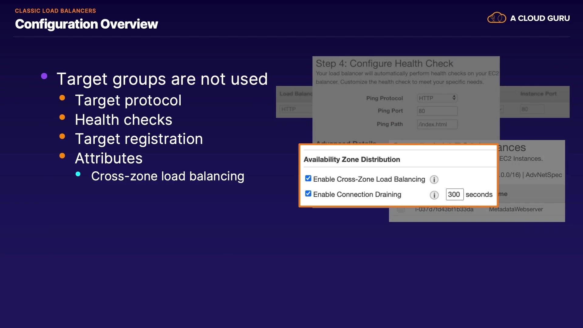The width and height of the screenshot is (583, 328).
Task: Click the orange bullet beside Health checks
Action: tap(62, 117)
